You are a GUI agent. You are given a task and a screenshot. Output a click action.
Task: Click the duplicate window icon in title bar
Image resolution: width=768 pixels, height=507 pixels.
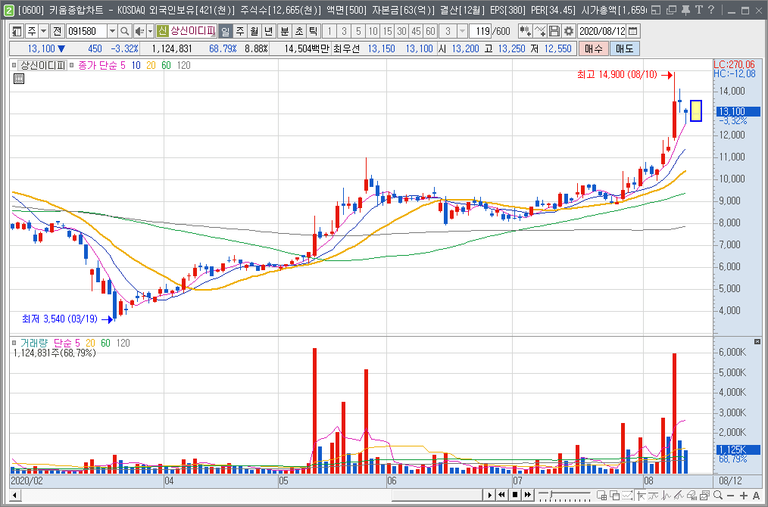(672, 10)
